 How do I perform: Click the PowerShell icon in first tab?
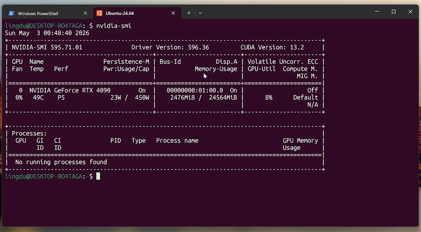11,13
